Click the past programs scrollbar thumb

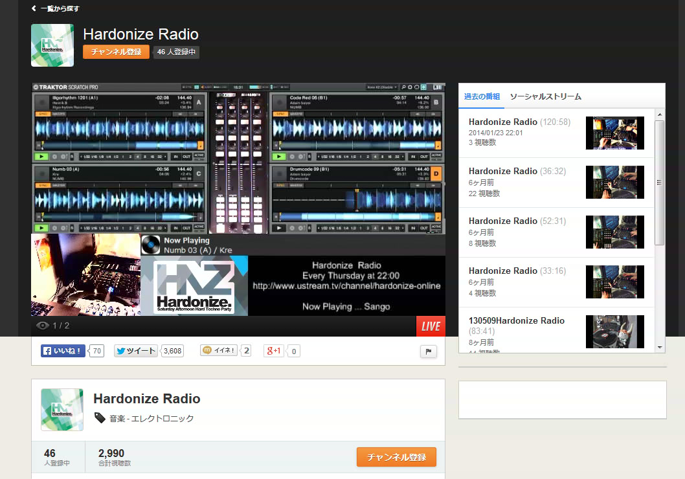click(x=660, y=183)
